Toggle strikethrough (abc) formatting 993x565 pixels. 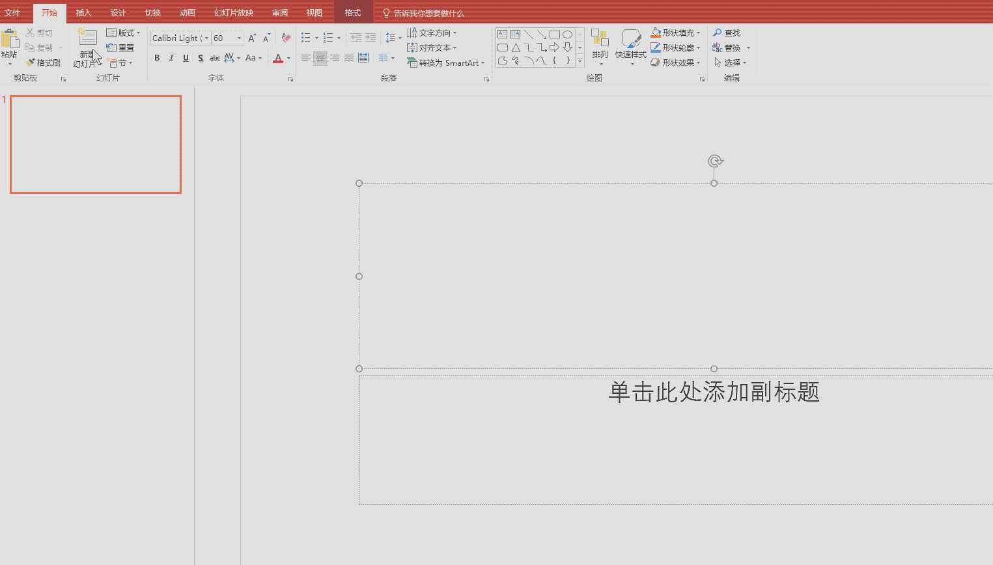[x=214, y=58]
